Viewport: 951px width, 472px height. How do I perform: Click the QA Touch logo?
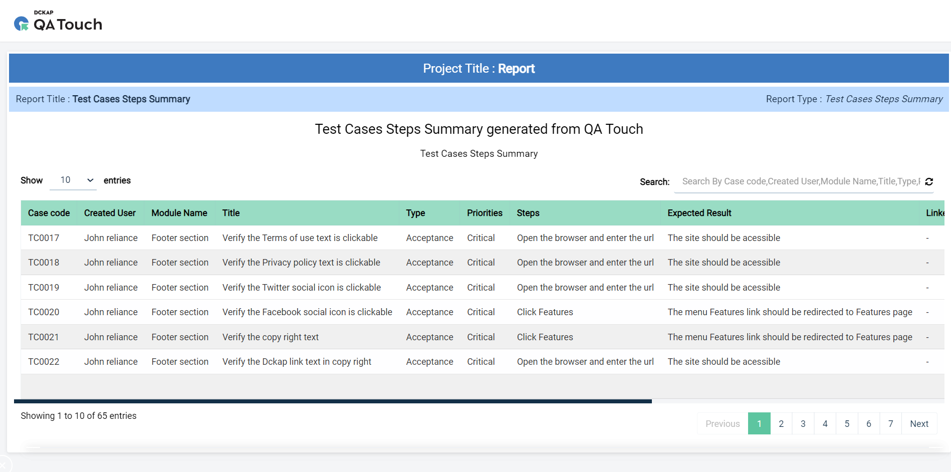[58, 21]
